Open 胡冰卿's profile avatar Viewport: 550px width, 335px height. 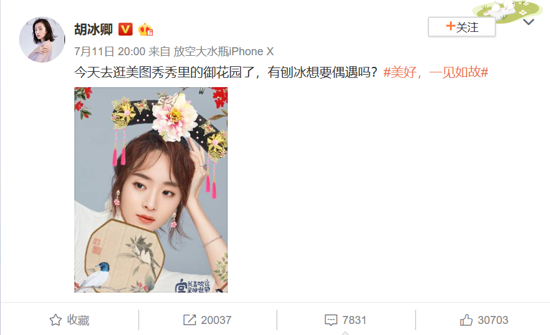[42, 40]
